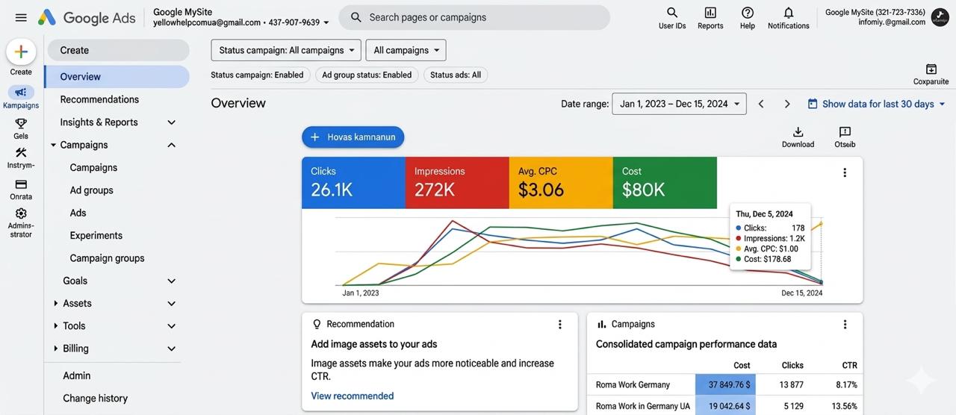956x415 pixels.
Task: Open Admin in sidebar
Action: (x=77, y=375)
